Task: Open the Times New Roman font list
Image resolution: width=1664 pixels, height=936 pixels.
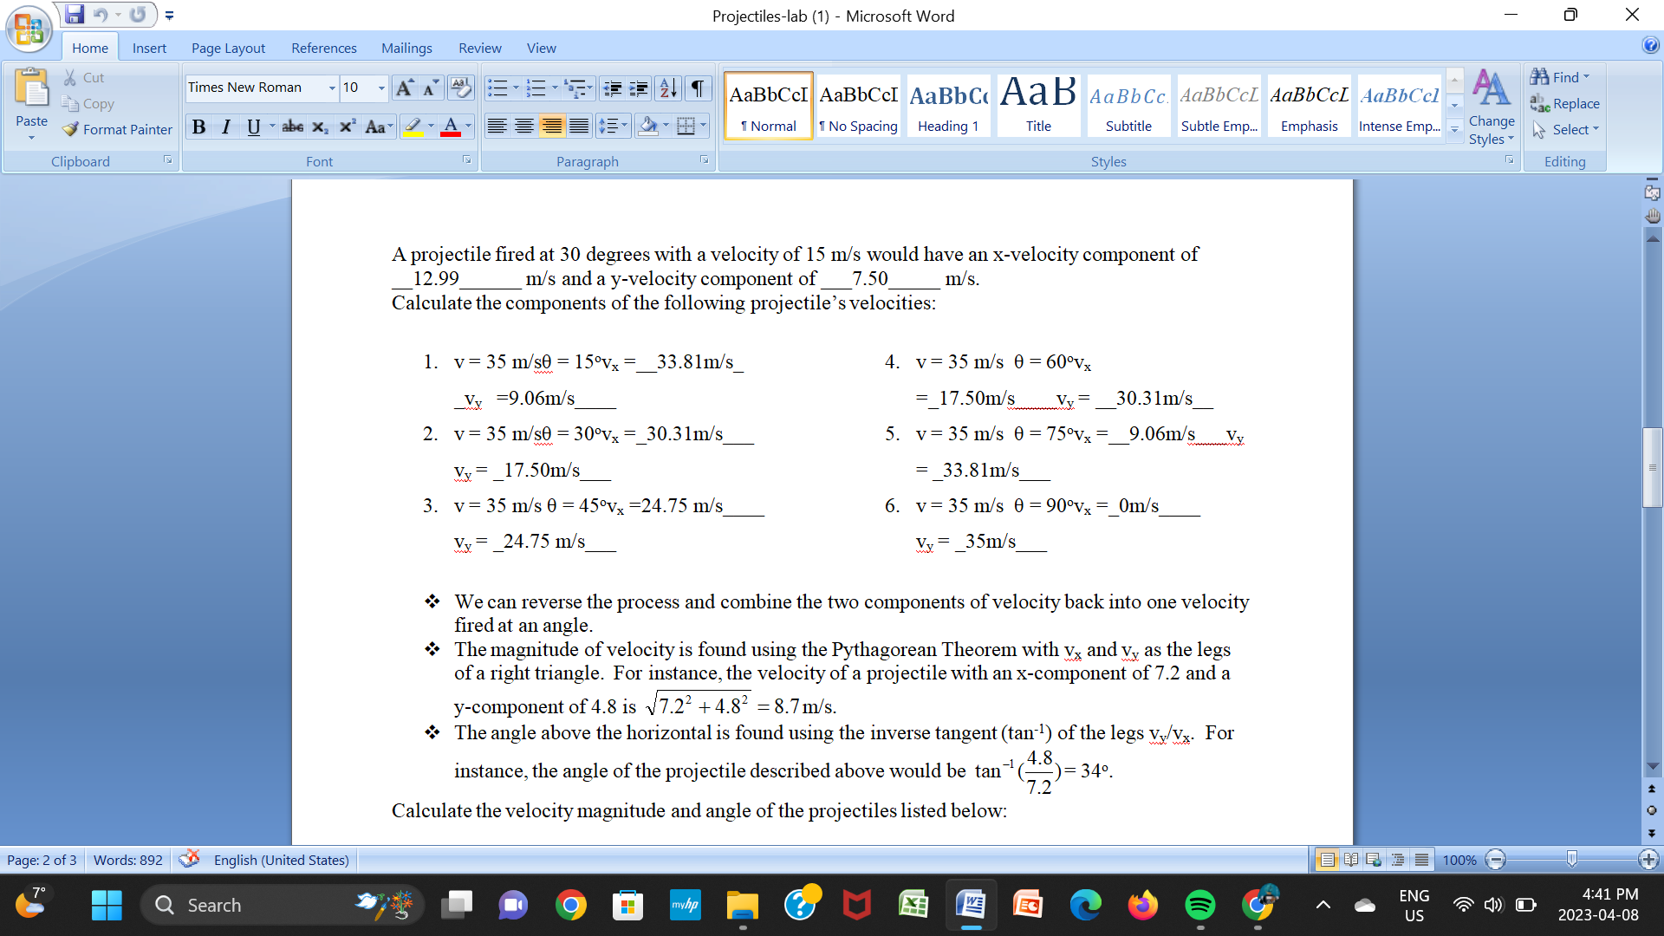Action: (x=332, y=88)
